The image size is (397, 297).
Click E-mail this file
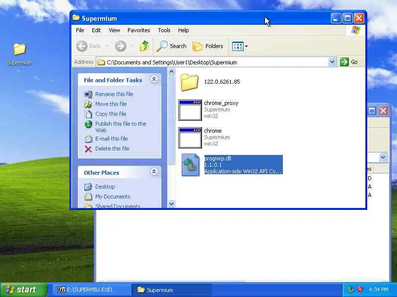pos(111,139)
